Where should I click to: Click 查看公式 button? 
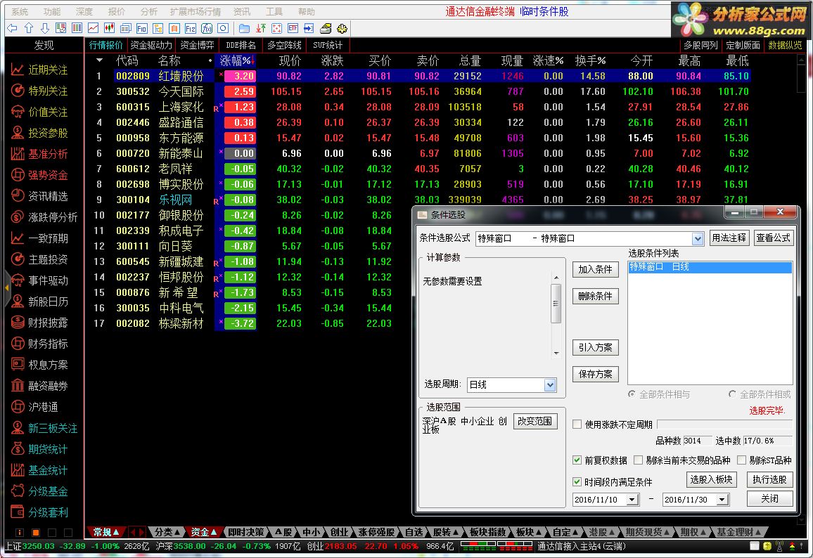[x=773, y=238]
